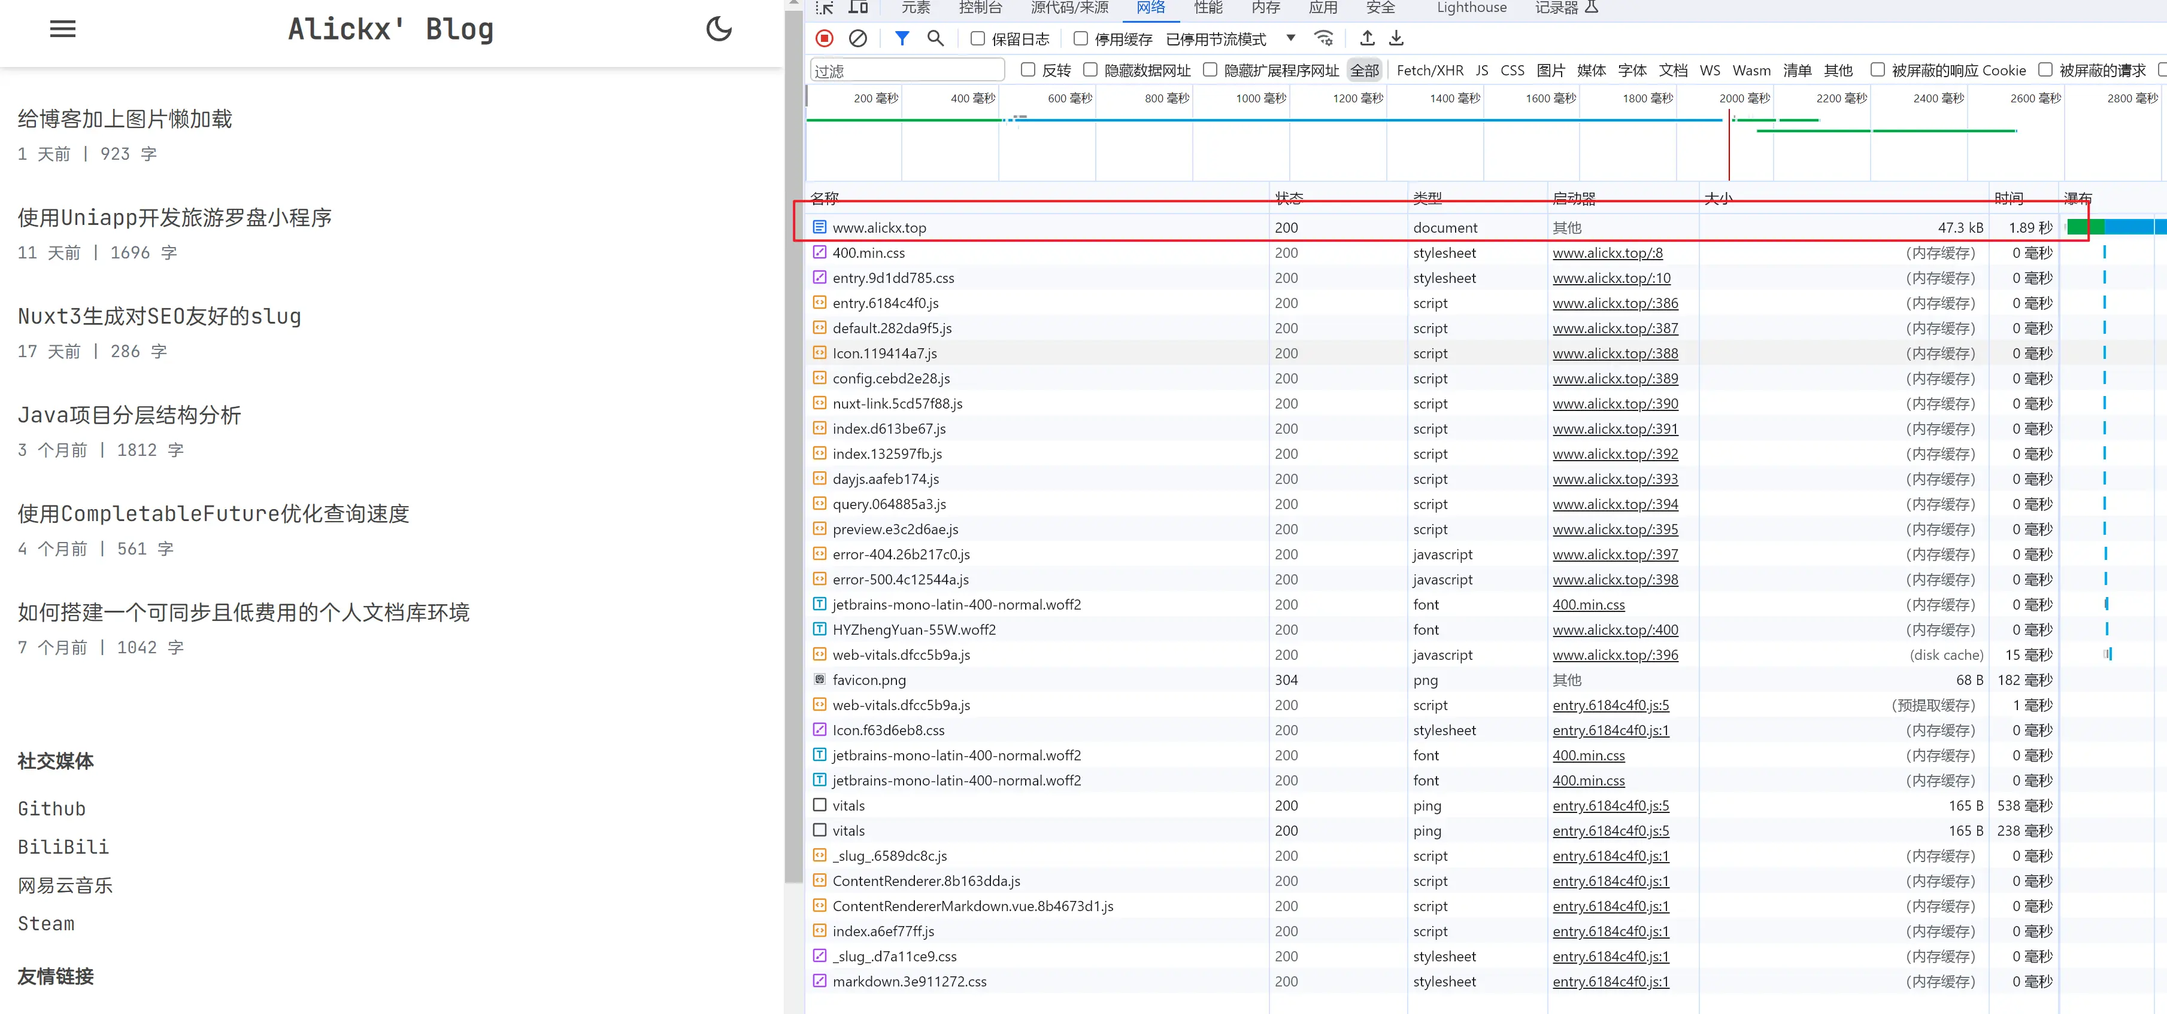Viewport: 2167px width, 1014px height.
Task: Click image icon of favicon.png row
Action: click(819, 680)
